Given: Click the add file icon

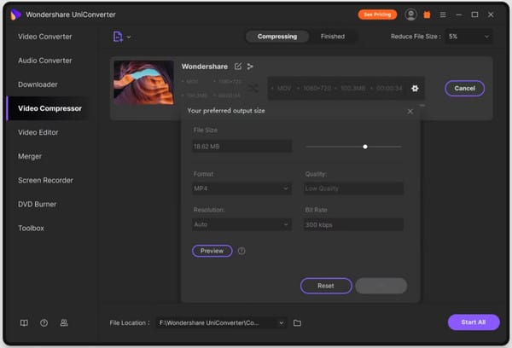Looking at the screenshot, I should (118, 37).
